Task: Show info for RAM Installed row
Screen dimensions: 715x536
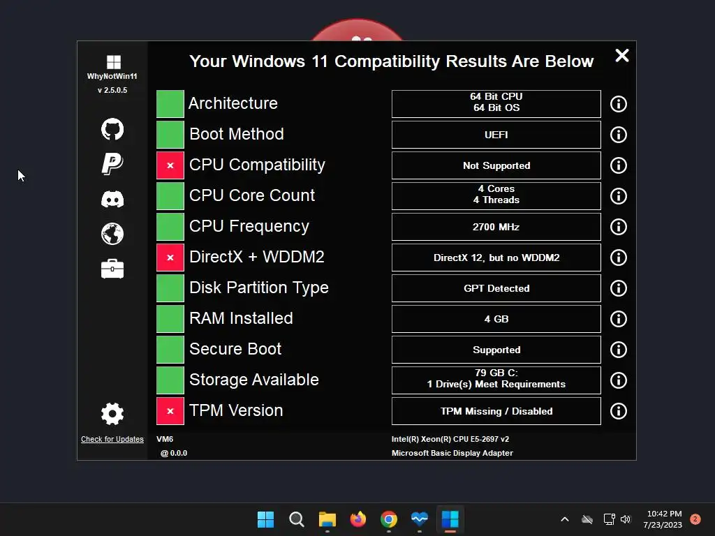Action: [x=619, y=319]
